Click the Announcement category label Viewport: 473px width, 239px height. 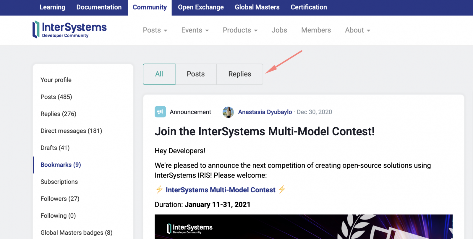pyautogui.click(x=190, y=112)
